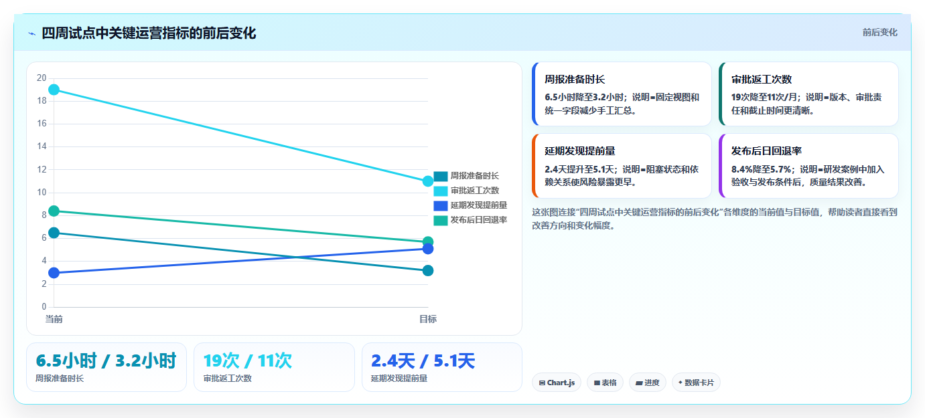This screenshot has height=418, width=925.
Task: Click the 进度 tag chip
Action: coord(647,383)
